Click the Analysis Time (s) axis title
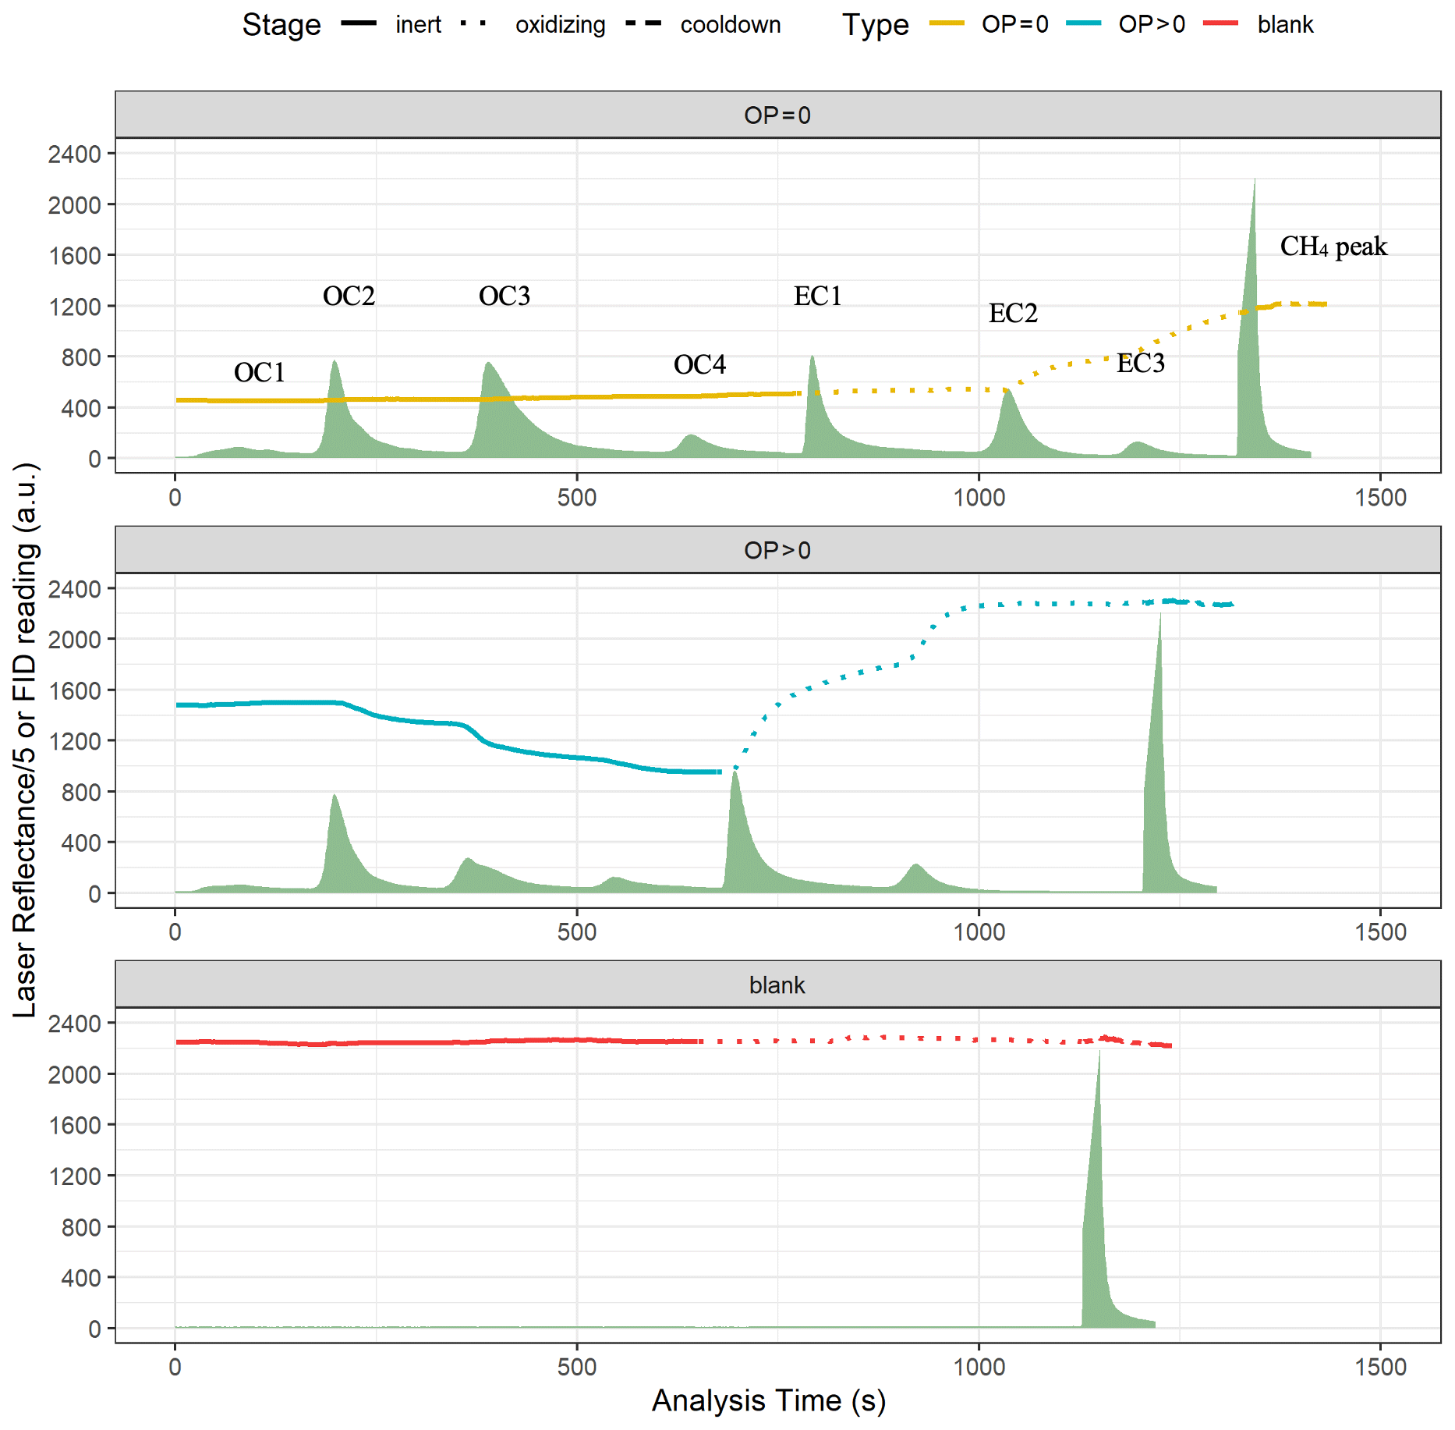The width and height of the screenshot is (1455, 1430). click(x=769, y=1400)
